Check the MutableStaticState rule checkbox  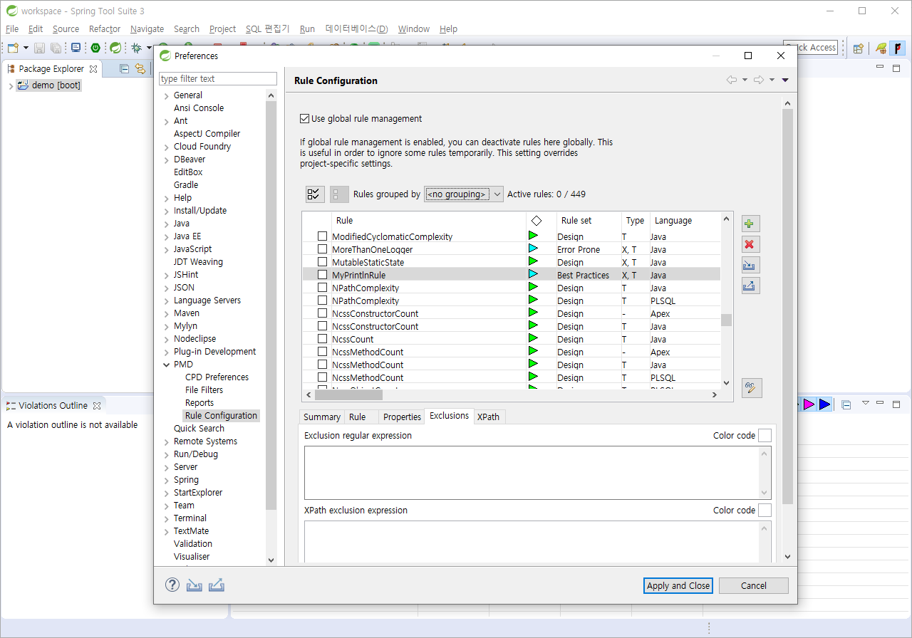(x=323, y=262)
